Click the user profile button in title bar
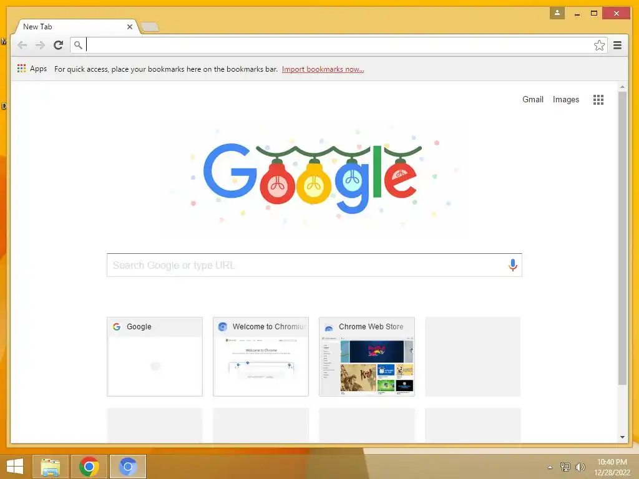The height and width of the screenshot is (479, 639). click(x=557, y=13)
